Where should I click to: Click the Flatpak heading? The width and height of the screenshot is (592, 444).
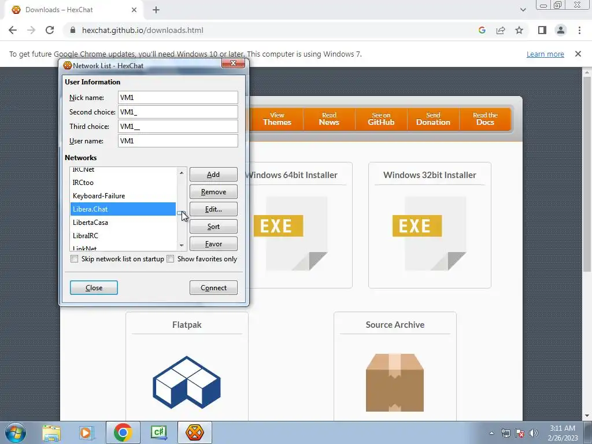click(187, 325)
